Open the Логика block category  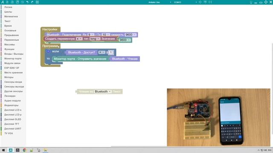(x=8, y=7)
